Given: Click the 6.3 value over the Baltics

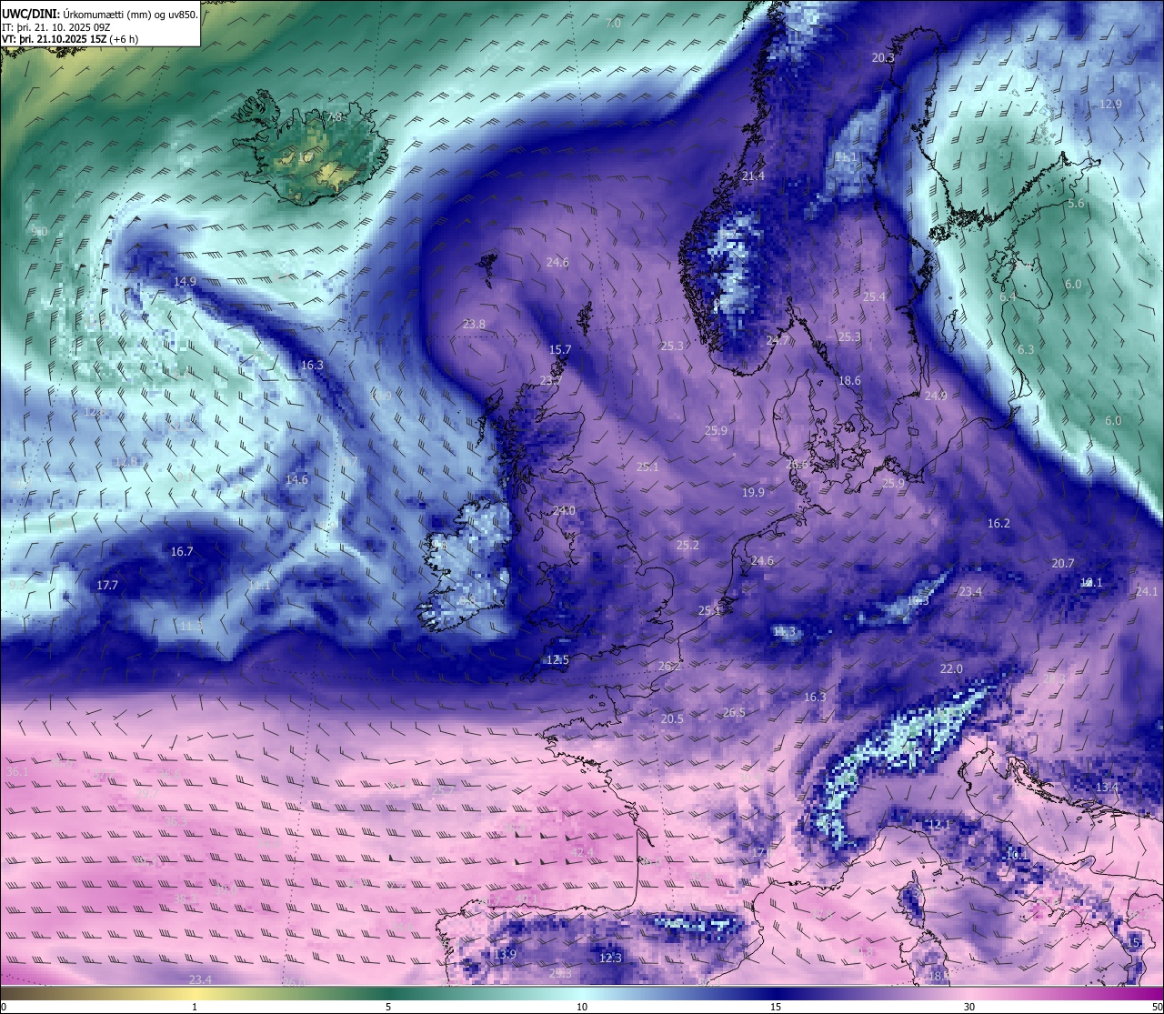Looking at the screenshot, I should pyautogui.click(x=1026, y=350).
